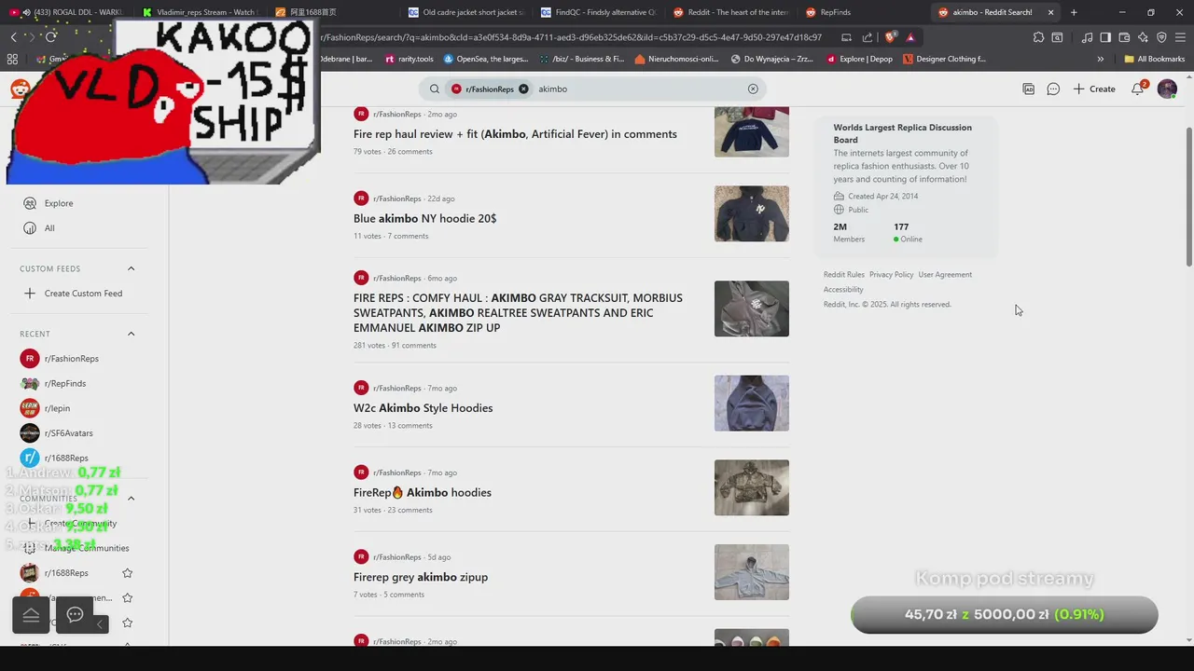Open the Firerep grey akimbo zipup post
The height and width of the screenshot is (671, 1194).
pyautogui.click(x=421, y=577)
